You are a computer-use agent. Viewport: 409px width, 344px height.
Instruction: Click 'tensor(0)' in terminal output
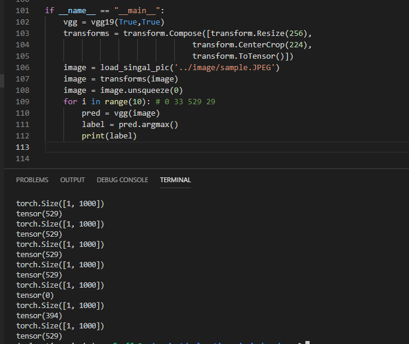click(35, 295)
